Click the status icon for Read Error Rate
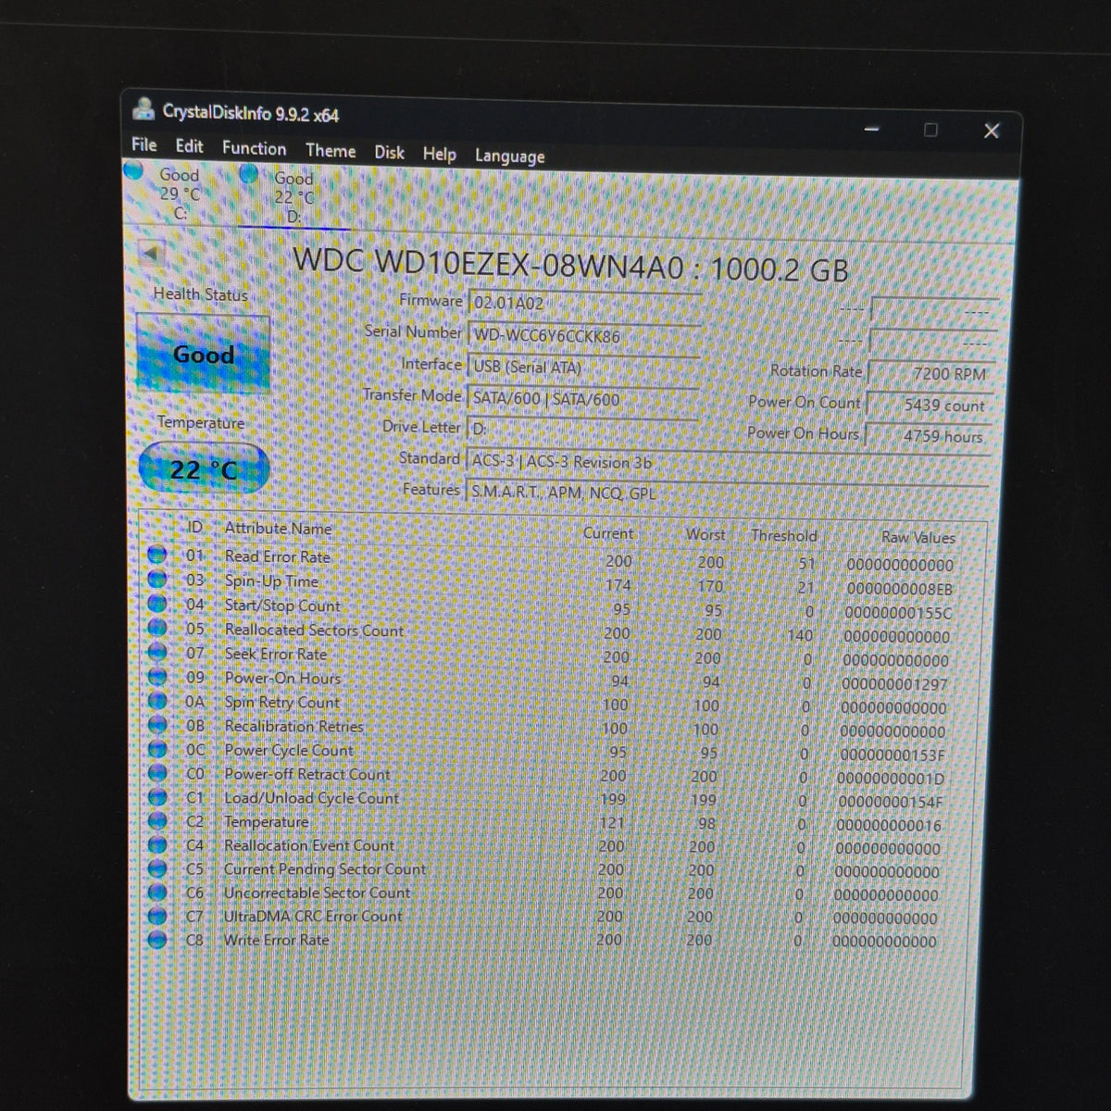Image resolution: width=1111 pixels, height=1111 pixels. [157, 555]
